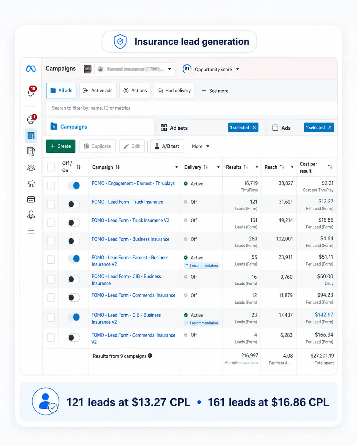Expand 1 recommendation under Earnest - Business Insurance V2
The image size is (357, 446).
[202, 265]
